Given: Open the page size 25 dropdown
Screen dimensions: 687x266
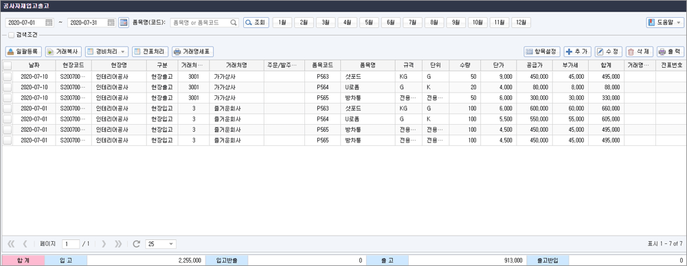Looking at the screenshot, I should point(161,243).
